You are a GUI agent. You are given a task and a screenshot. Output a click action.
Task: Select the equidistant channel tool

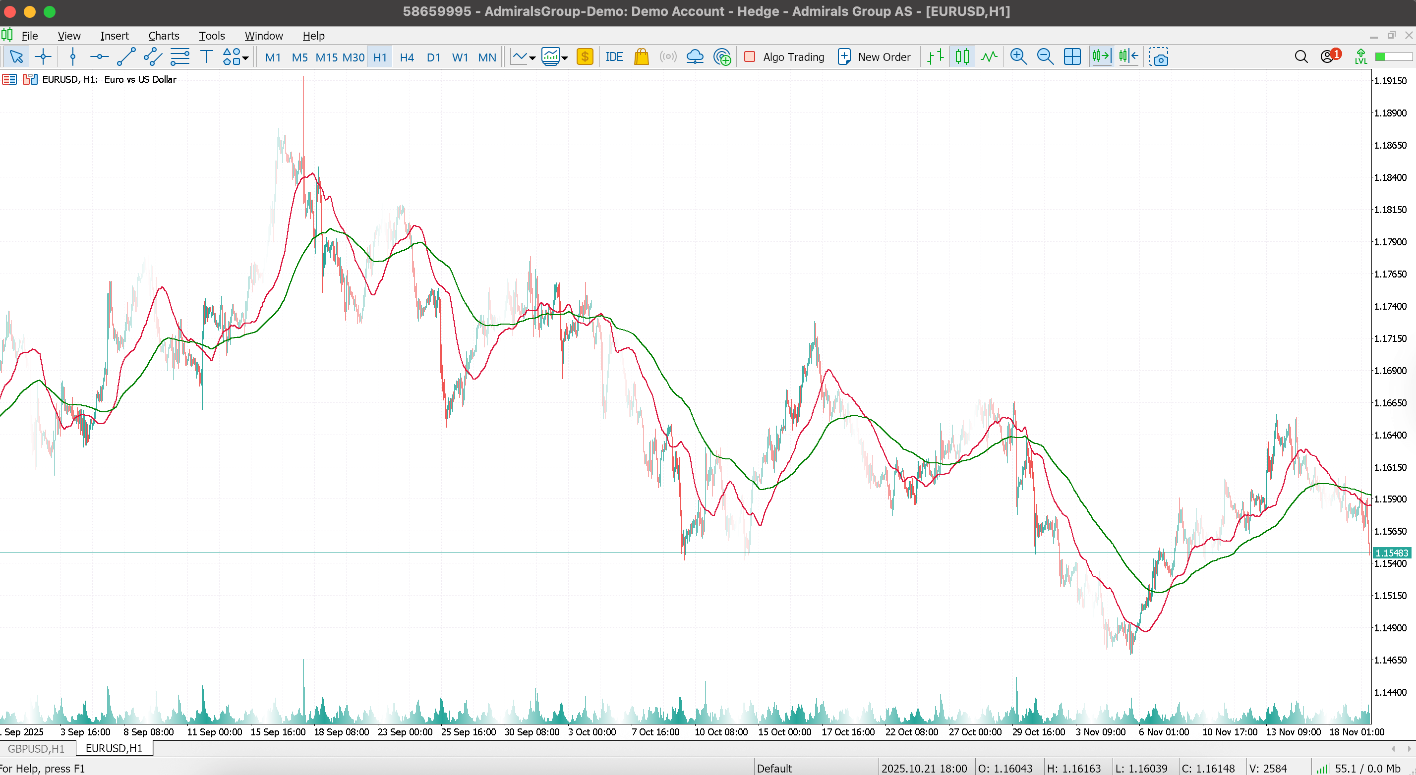tap(153, 56)
